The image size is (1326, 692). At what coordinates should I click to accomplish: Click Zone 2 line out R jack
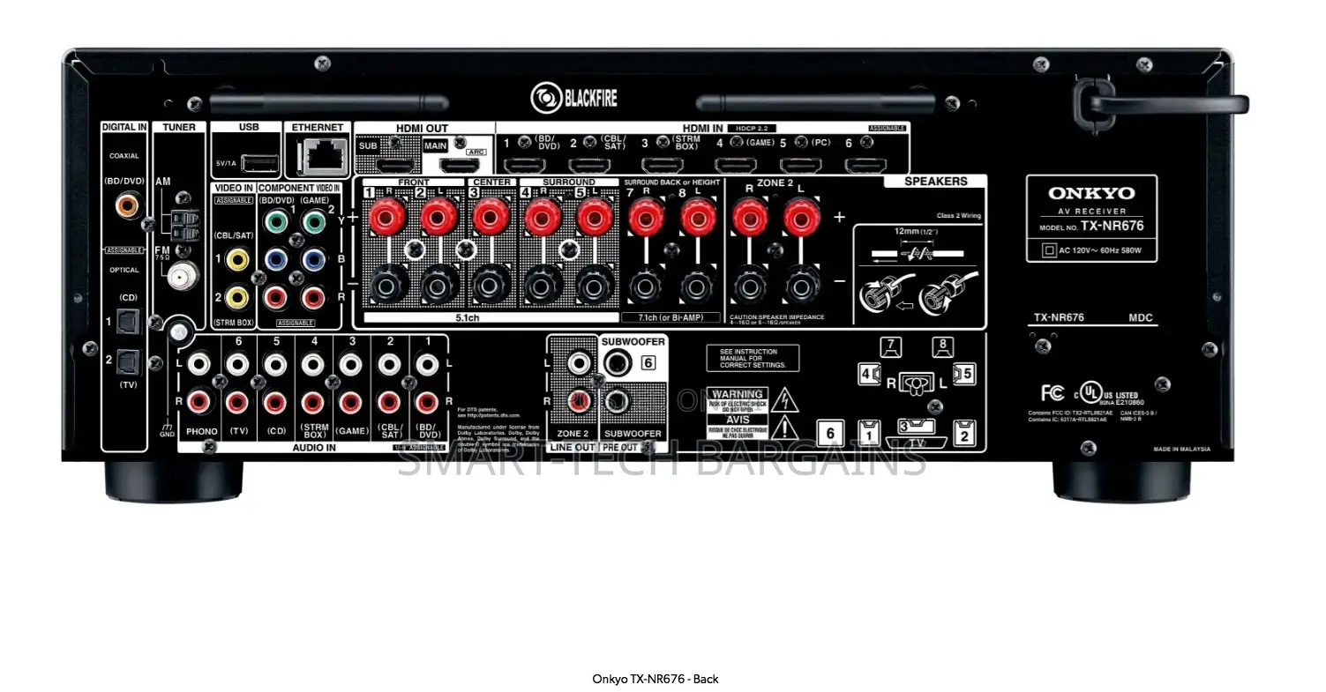pos(580,401)
